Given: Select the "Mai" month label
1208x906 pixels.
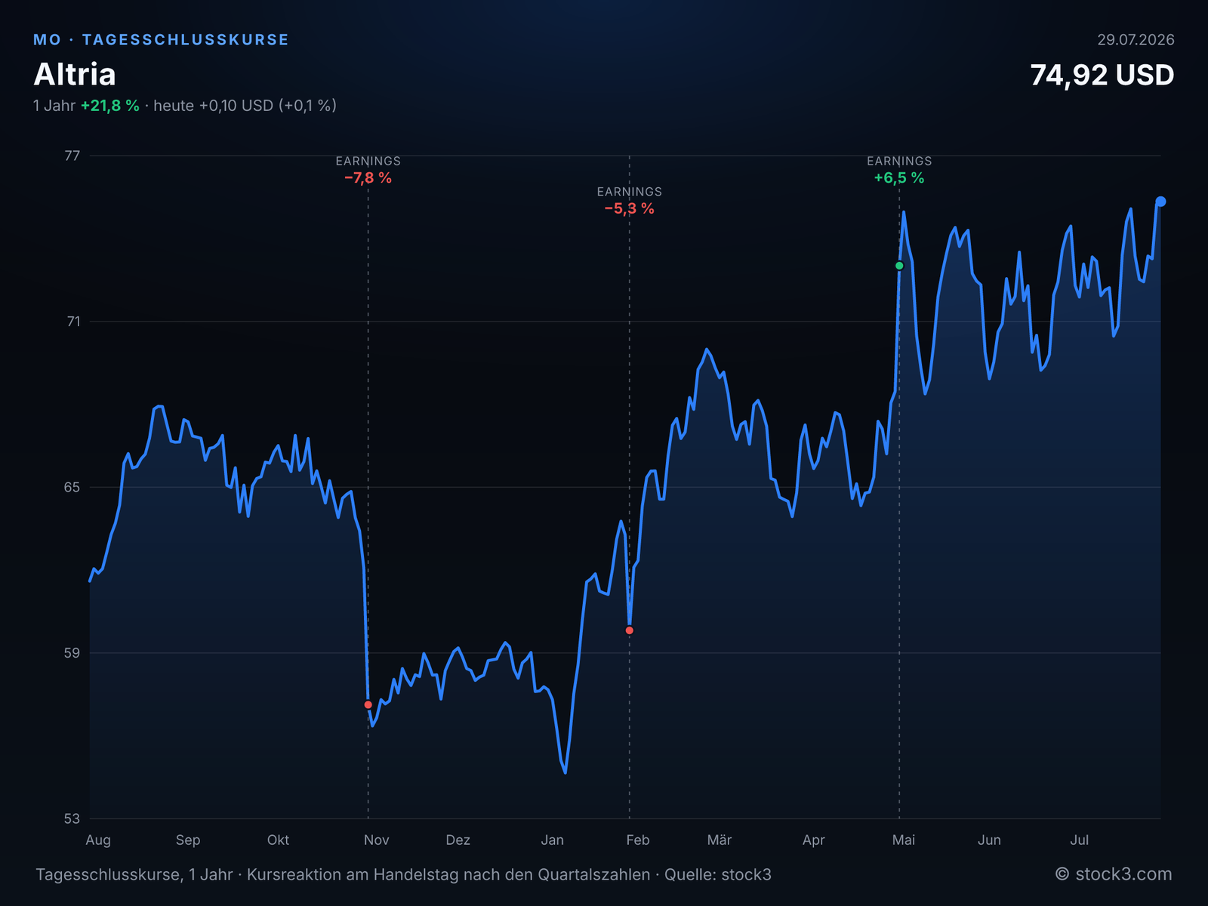Looking at the screenshot, I should point(904,840).
